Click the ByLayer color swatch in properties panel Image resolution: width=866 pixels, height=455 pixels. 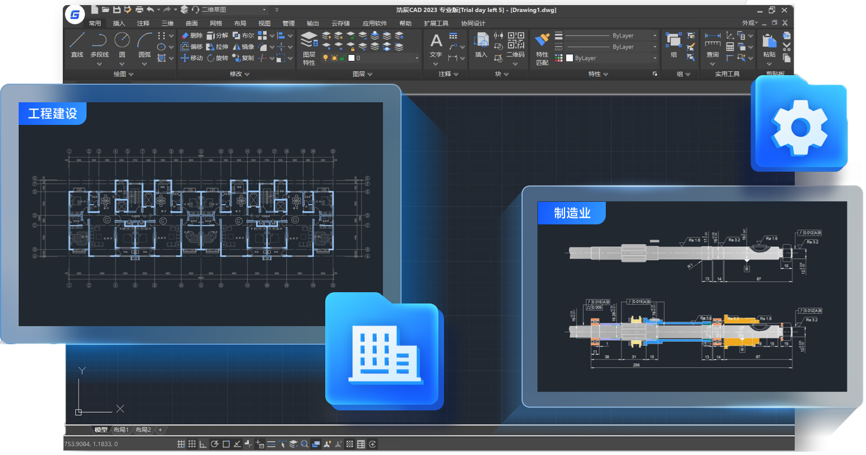click(570, 58)
